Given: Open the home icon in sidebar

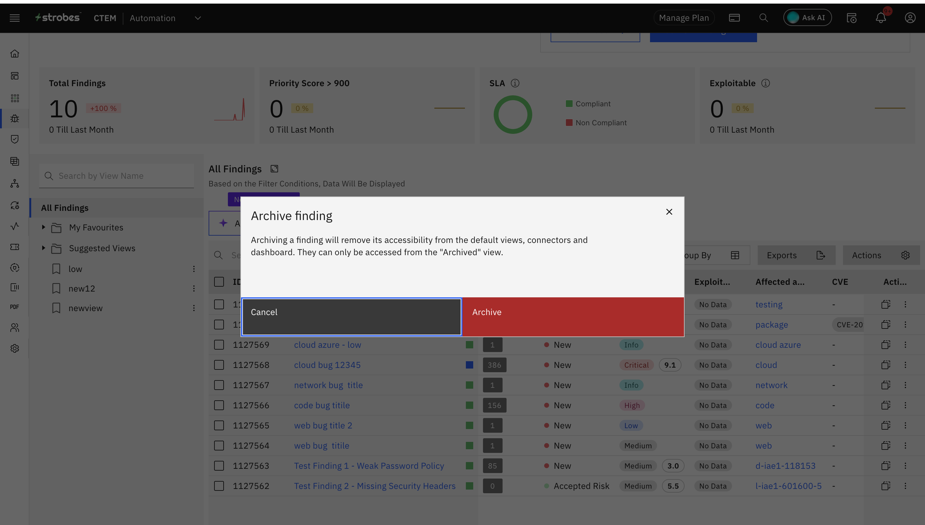Looking at the screenshot, I should point(15,54).
